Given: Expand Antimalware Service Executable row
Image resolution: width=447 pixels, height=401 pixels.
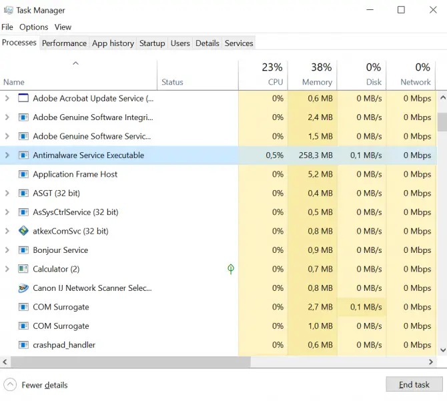Looking at the screenshot, I should (x=7, y=155).
